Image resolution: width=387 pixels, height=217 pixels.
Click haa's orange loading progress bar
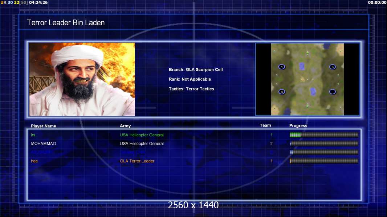tap(324, 161)
